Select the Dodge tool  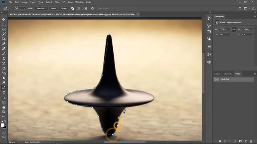(x=4, y=83)
